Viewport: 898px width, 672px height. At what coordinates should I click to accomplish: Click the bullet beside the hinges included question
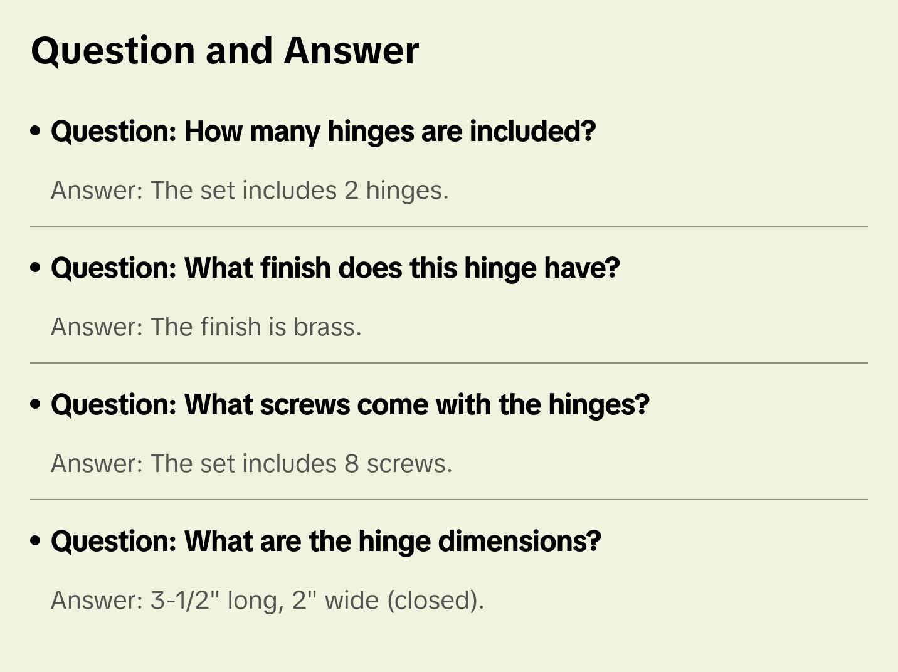[x=36, y=132]
